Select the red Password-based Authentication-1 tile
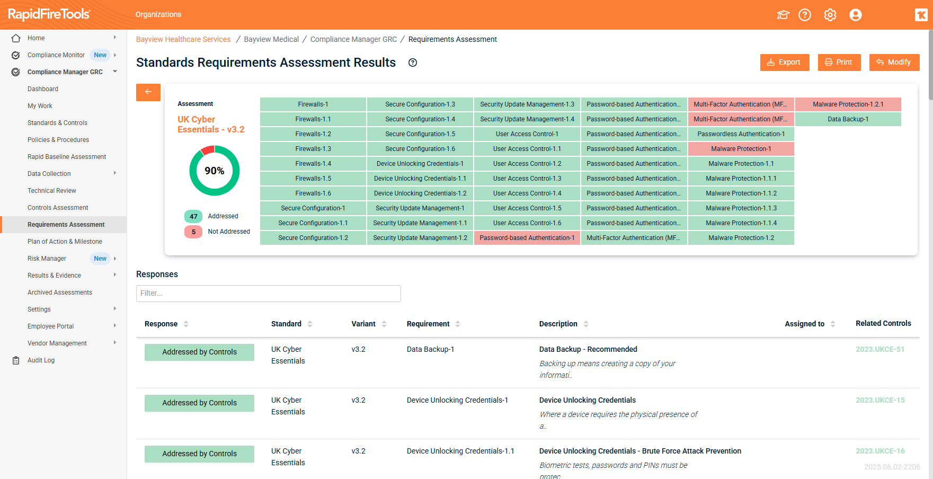 point(527,238)
